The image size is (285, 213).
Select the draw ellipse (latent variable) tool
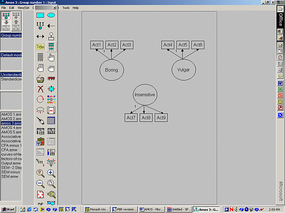click(x=51, y=16)
